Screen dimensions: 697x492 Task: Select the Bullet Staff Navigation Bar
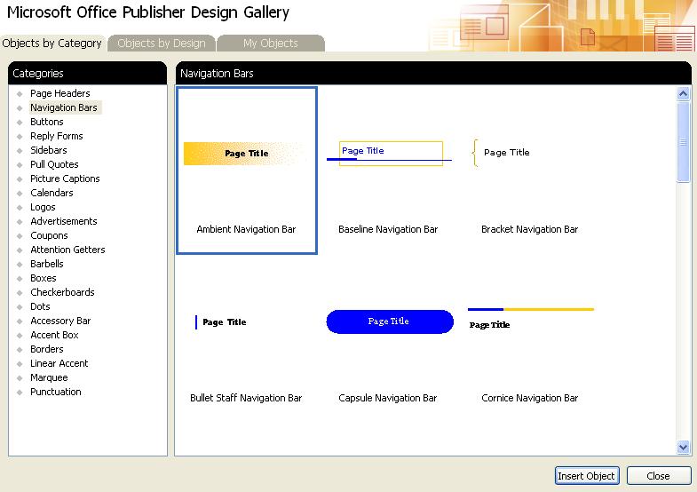tap(246, 339)
